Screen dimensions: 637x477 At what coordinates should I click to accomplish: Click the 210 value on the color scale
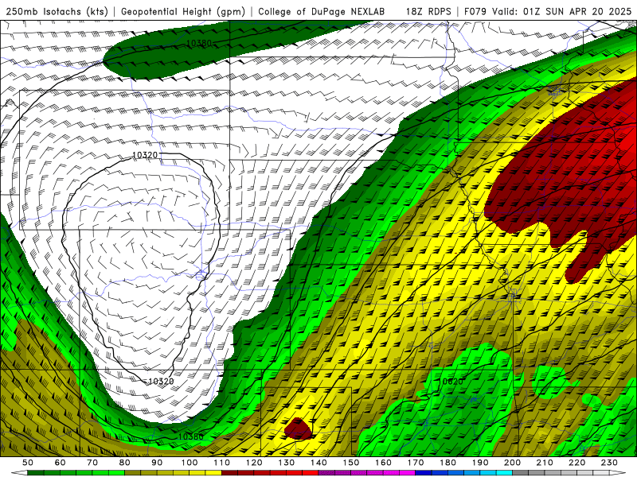point(545,463)
